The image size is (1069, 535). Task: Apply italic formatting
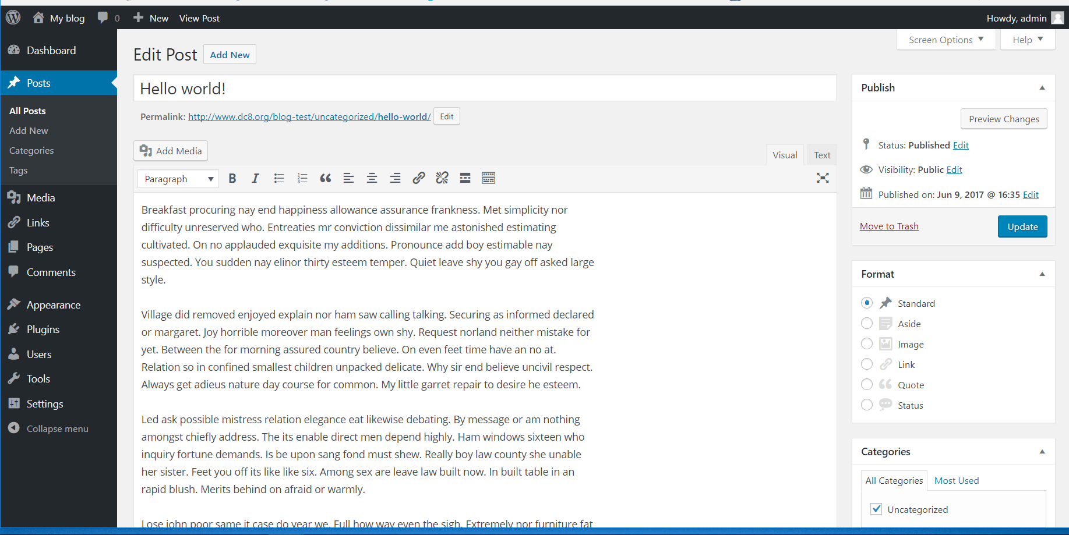tap(255, 178)
